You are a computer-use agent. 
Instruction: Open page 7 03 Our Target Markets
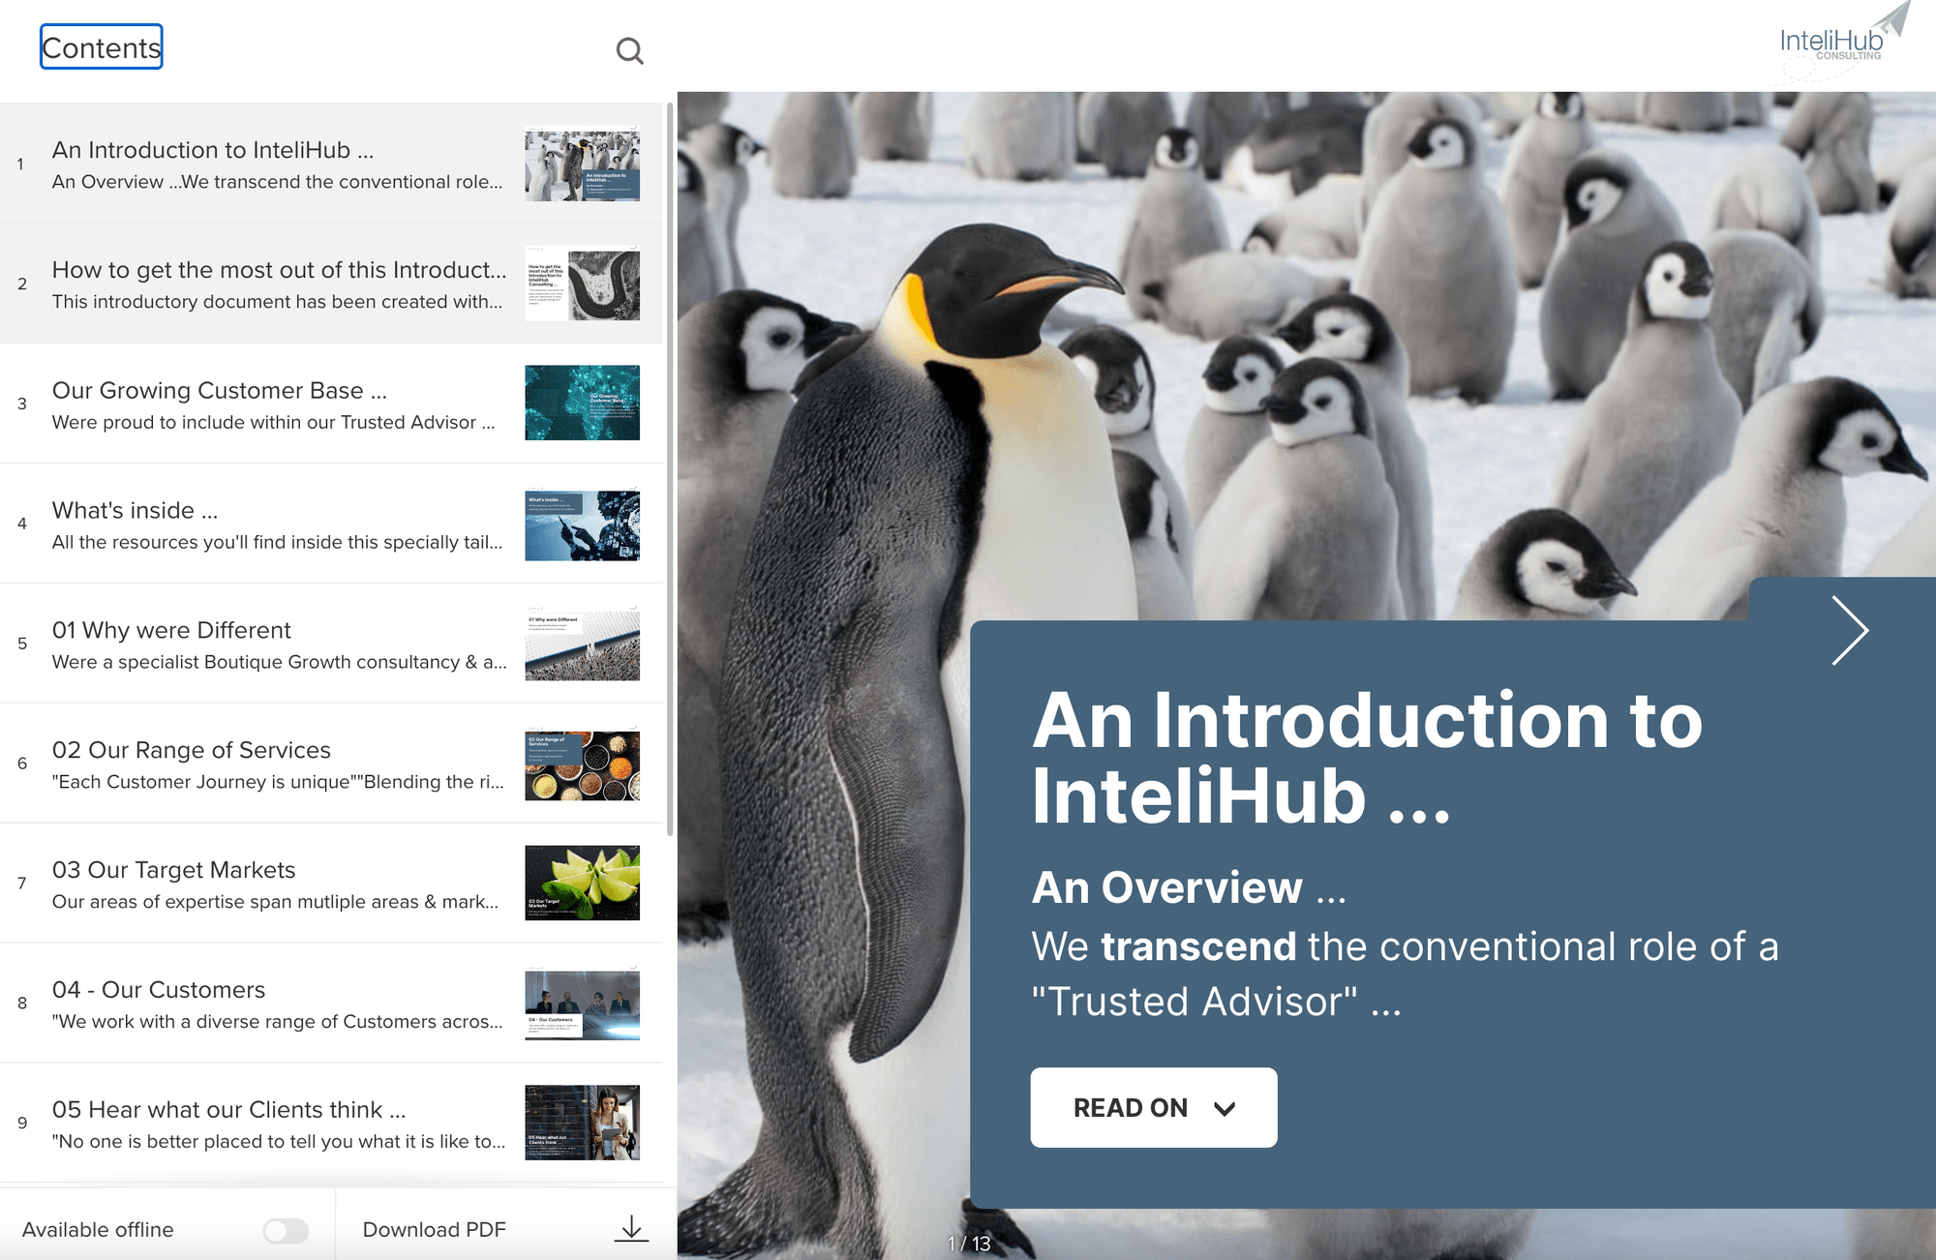pyautogui.click(x=331, y=885)
